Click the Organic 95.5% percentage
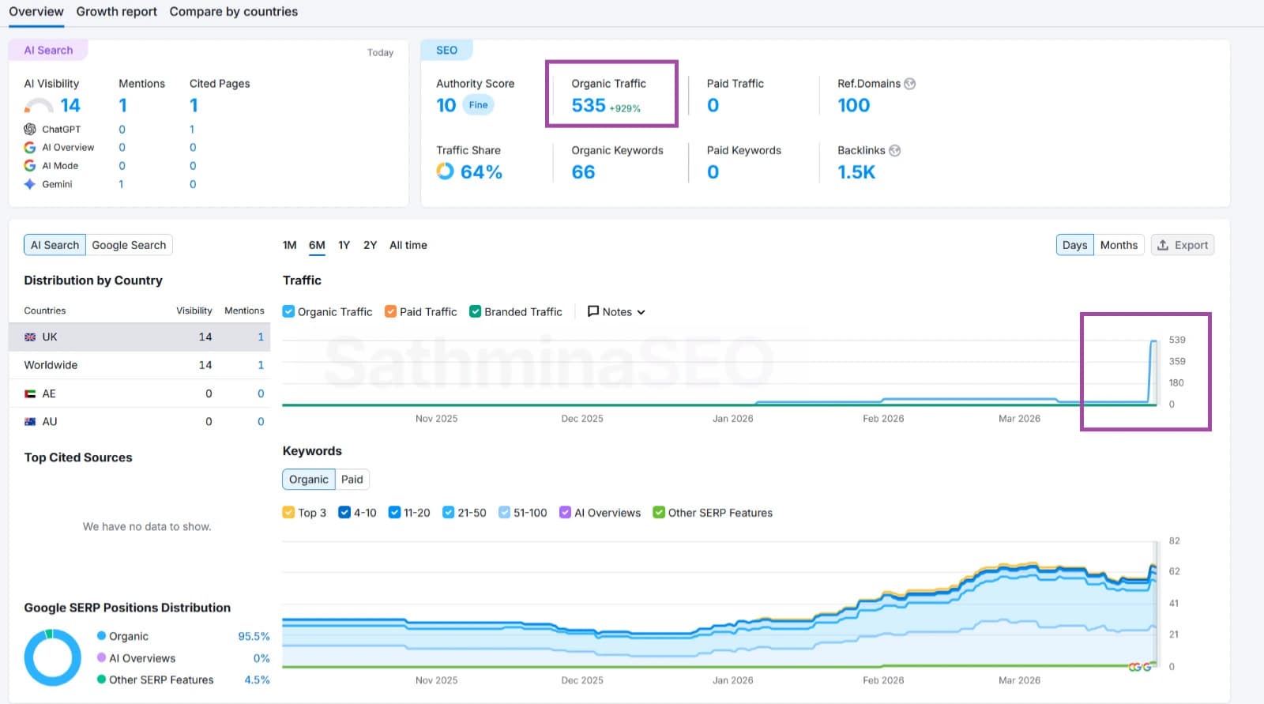The height and width of the screenshot is (704, 1264). coord(254,636)
